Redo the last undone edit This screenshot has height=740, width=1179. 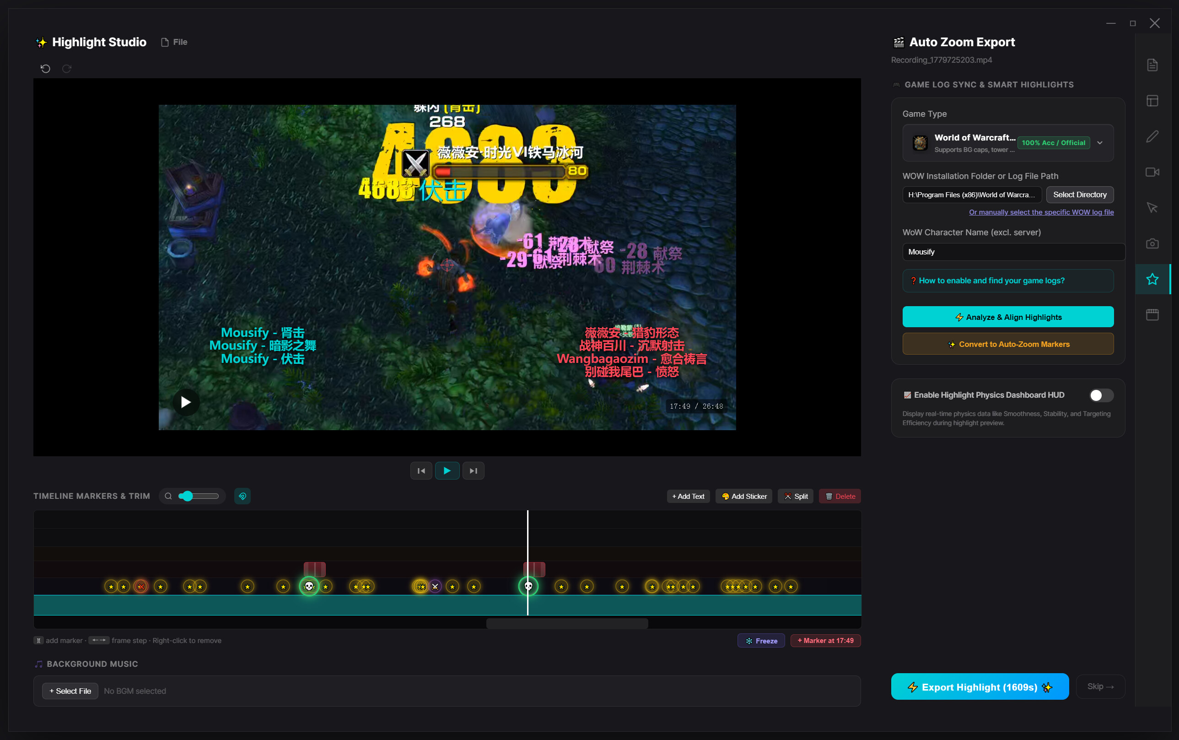point(67,69)
